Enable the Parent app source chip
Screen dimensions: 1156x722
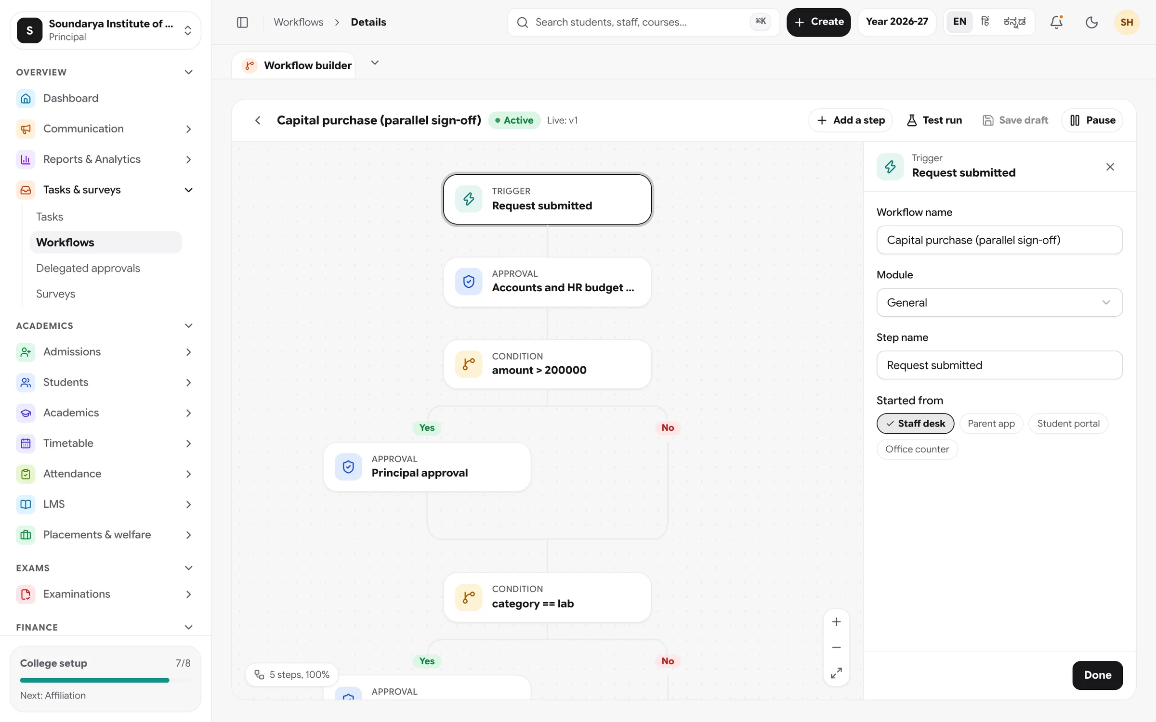pos(991,424)
